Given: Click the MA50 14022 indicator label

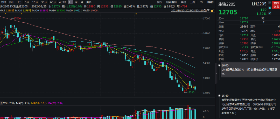Looking at the screenshot, I should 74,11.
